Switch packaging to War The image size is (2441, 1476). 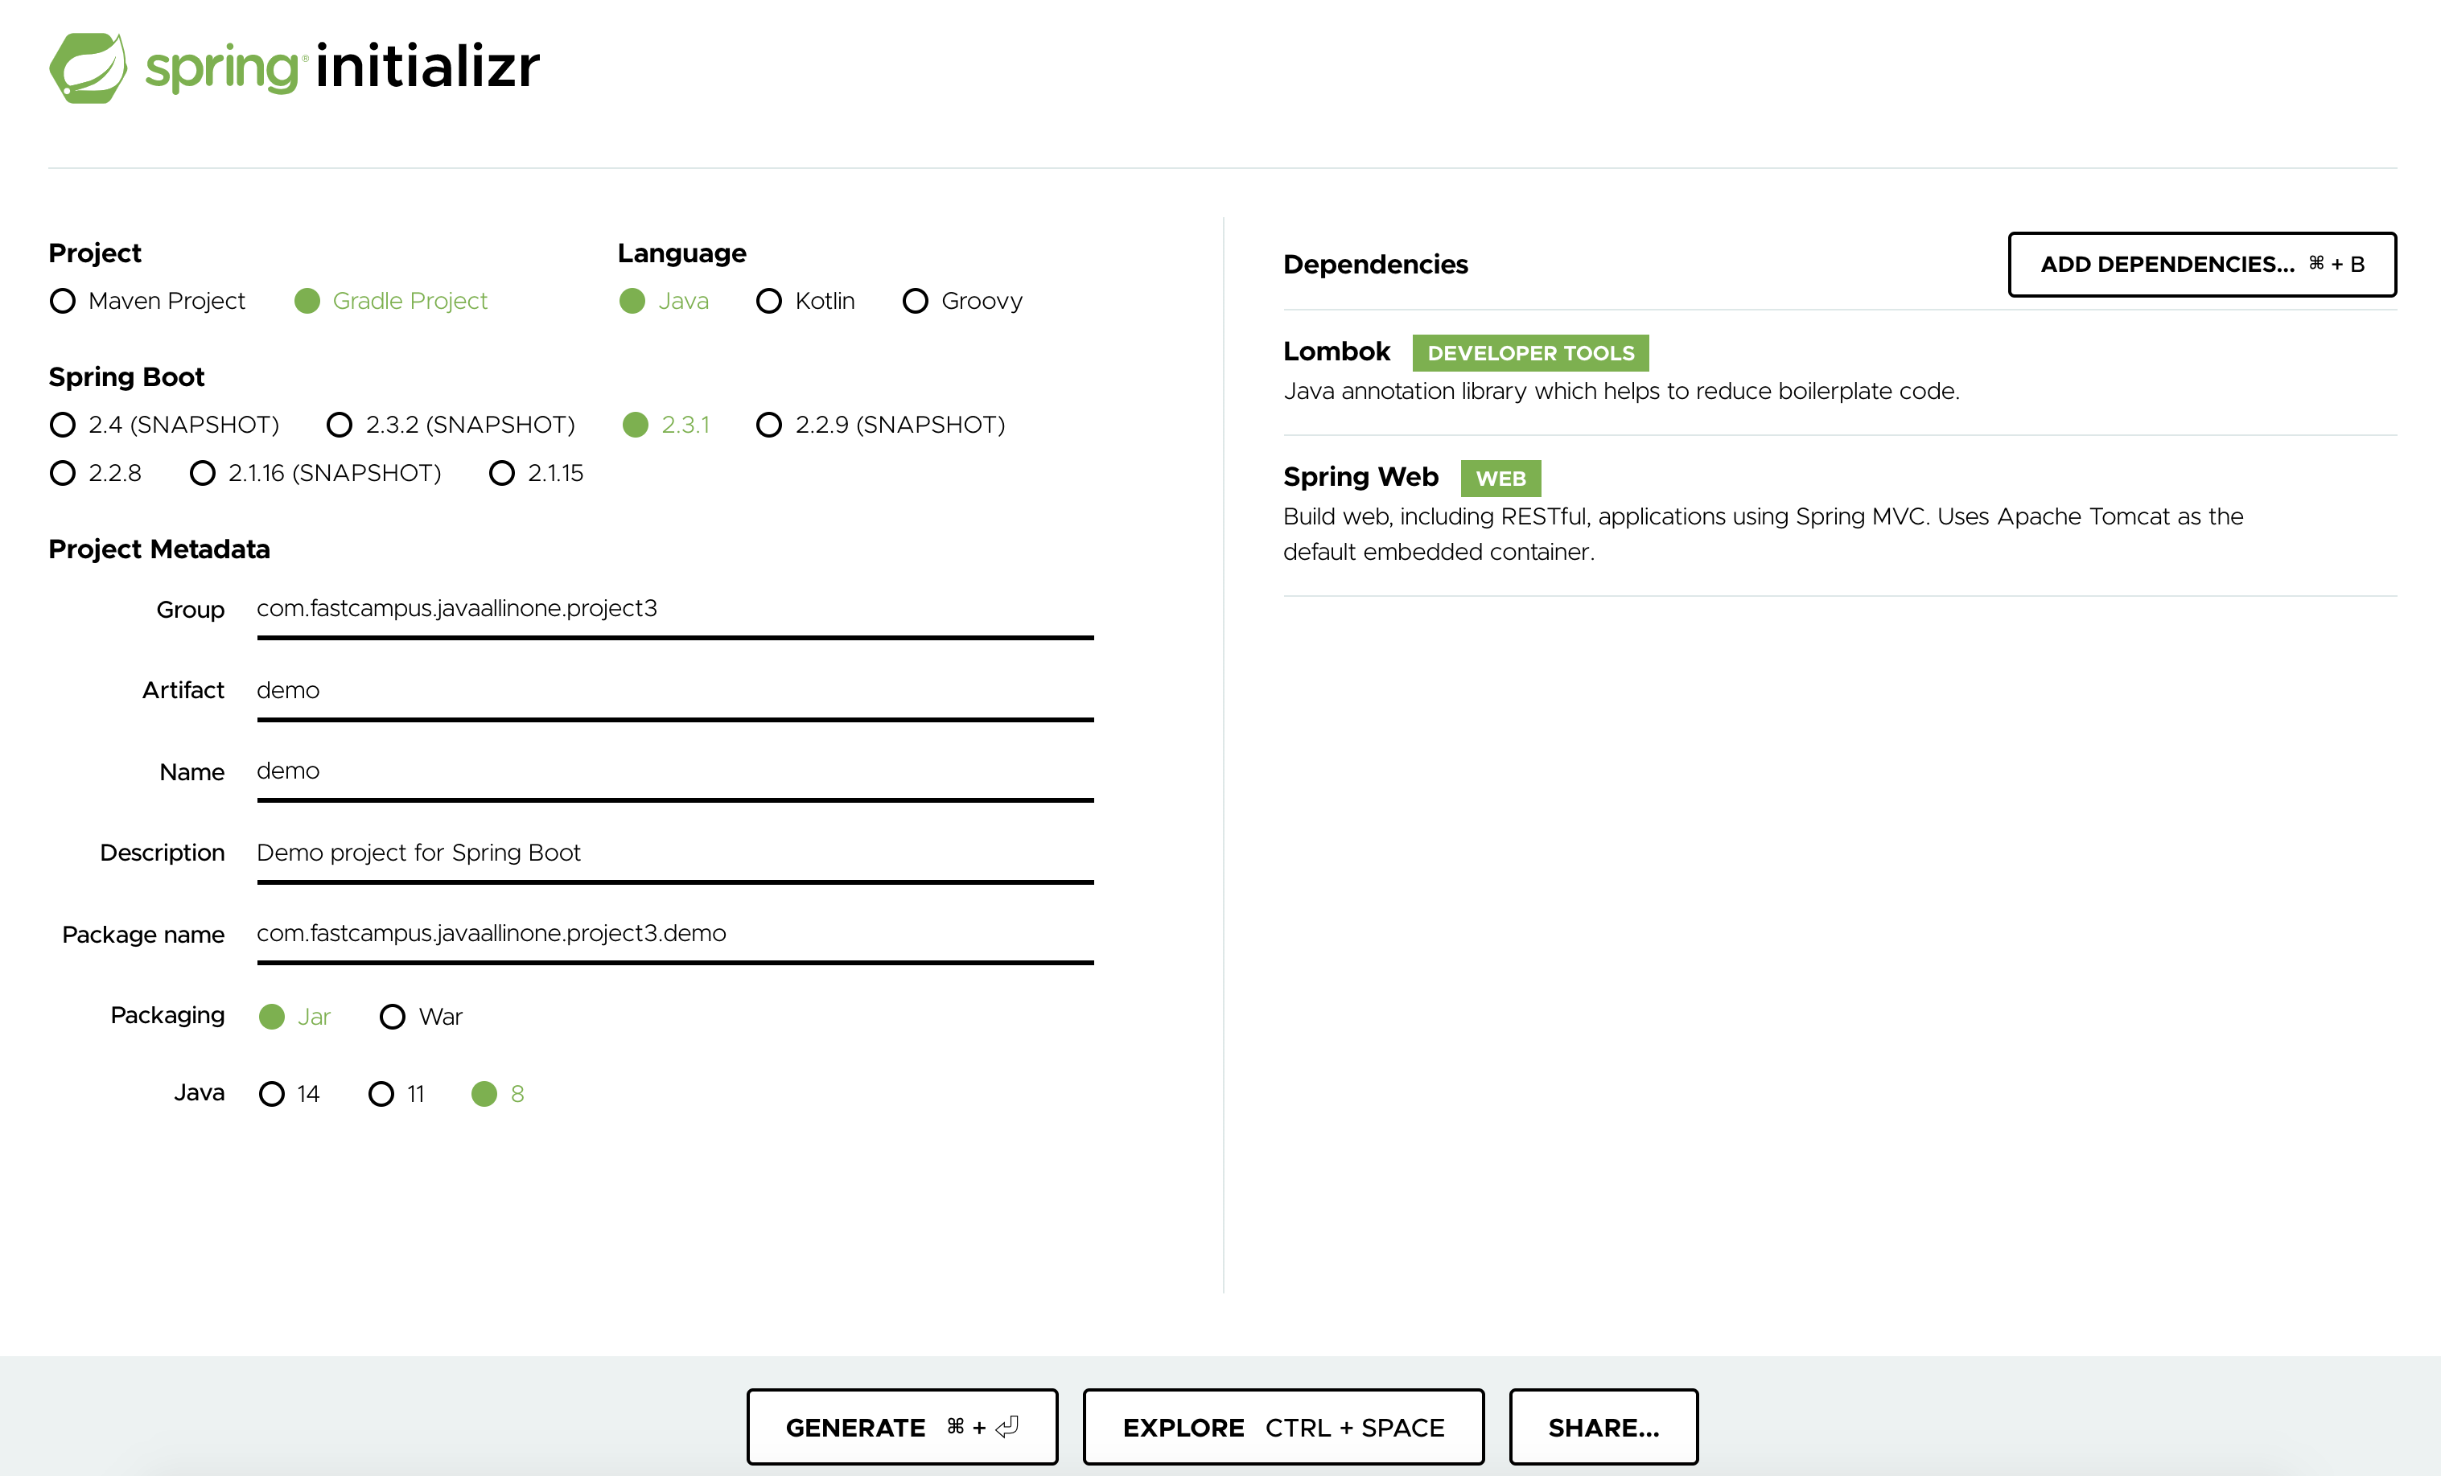[x=393, y=1017]
